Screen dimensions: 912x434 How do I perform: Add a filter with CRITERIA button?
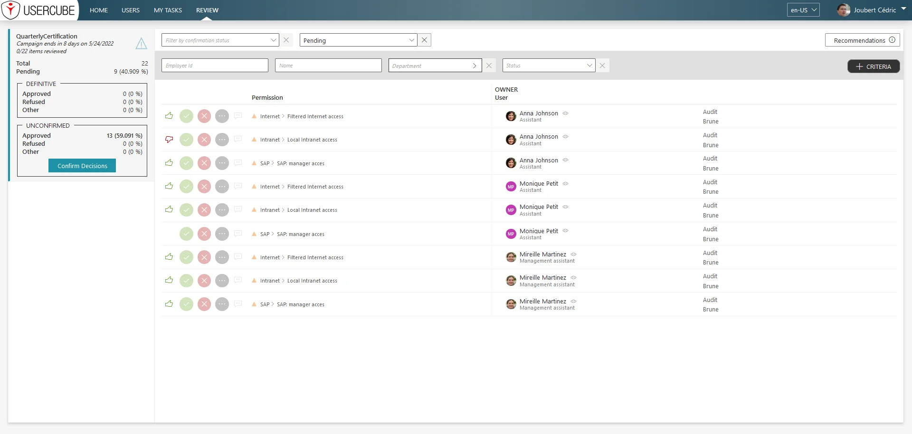874,66
